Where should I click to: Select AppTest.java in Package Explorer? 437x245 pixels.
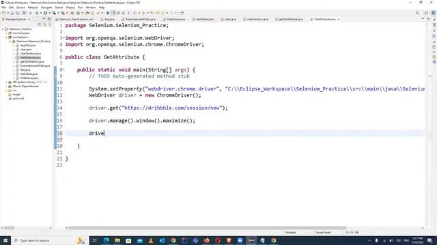point(27,46)
